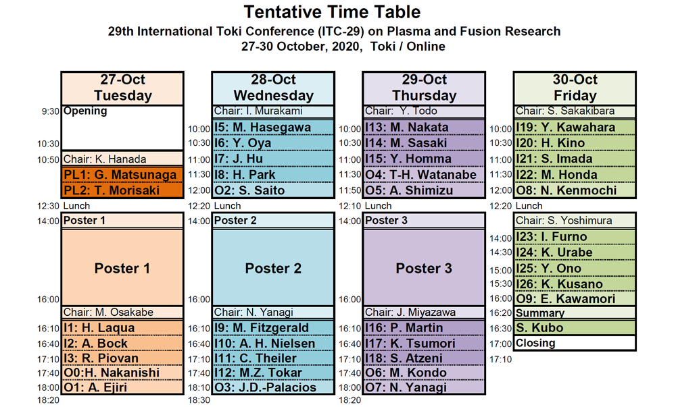Select I5: M. Hasegawa talk
Image resolution: width=676 pixels, height=407 pixels.
(x=273, y=128)
